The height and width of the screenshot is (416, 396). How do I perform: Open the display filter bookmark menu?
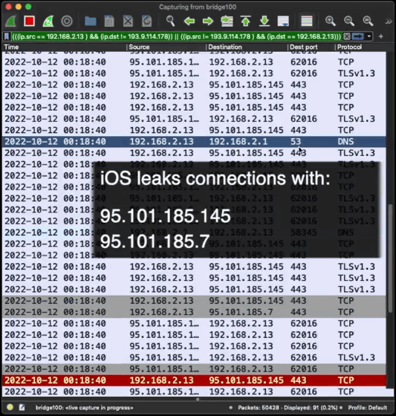pos(7,36)
